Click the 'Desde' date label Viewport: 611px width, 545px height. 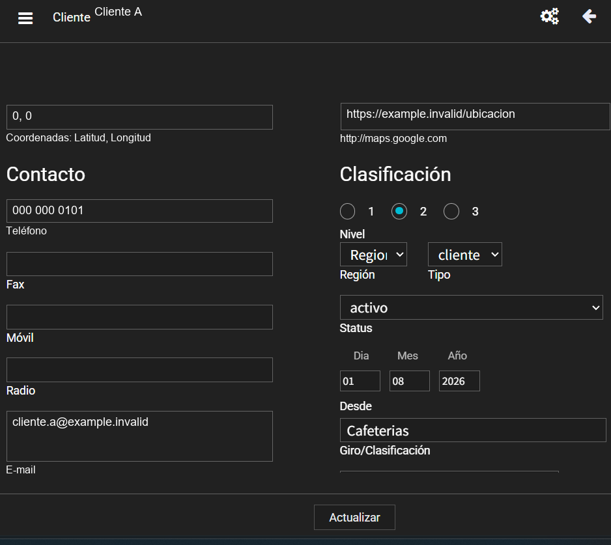coord(356,406)
